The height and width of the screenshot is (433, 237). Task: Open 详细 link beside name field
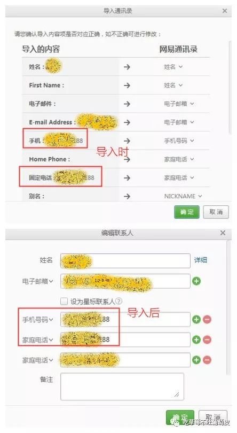click(201, 260)
